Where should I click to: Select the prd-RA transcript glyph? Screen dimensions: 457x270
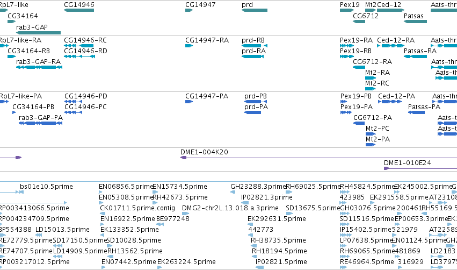coord(253,56)
